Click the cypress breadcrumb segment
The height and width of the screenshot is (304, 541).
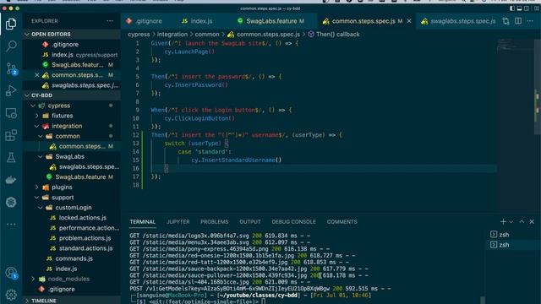(139, 34)
